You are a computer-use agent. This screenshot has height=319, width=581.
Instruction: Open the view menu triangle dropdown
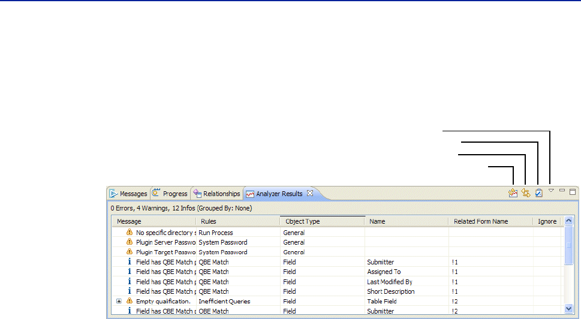(551, 191)
